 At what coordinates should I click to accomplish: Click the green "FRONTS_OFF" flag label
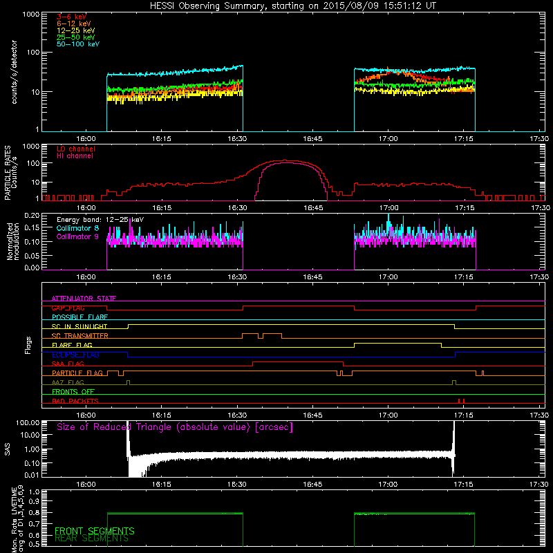73,392
